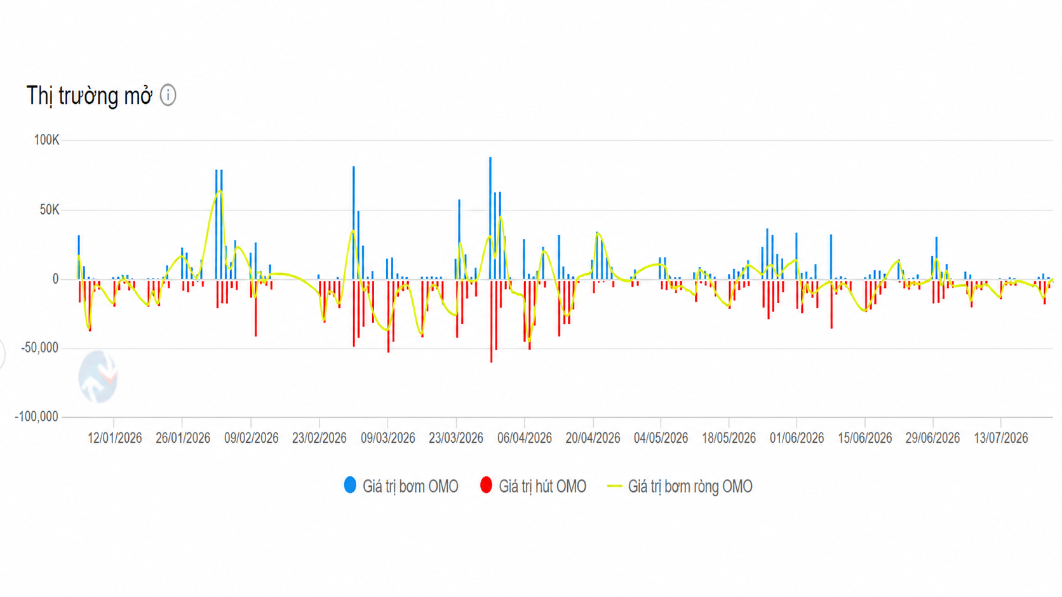Click the red Giá trị hút OMO legend dot
The image size is (1062, 597).
point(486,485)
